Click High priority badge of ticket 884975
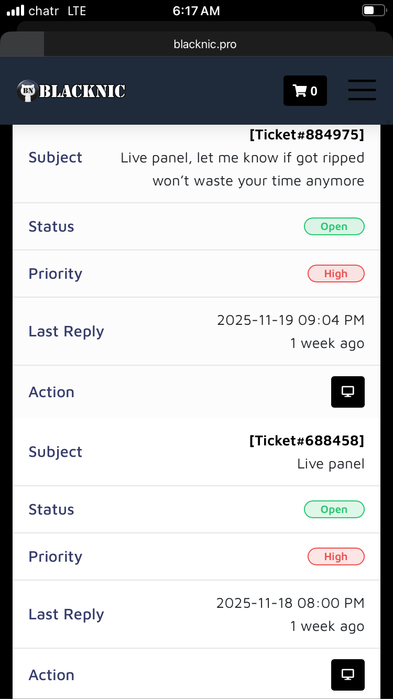This screenshot has height=699, width=393. (x=335, y=274)
